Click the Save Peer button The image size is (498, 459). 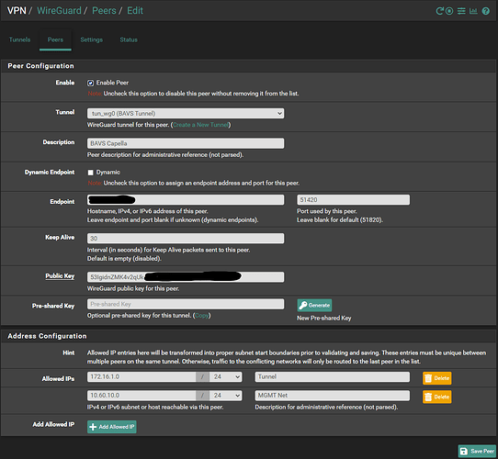pyautogui.click(x=477, y=451)
